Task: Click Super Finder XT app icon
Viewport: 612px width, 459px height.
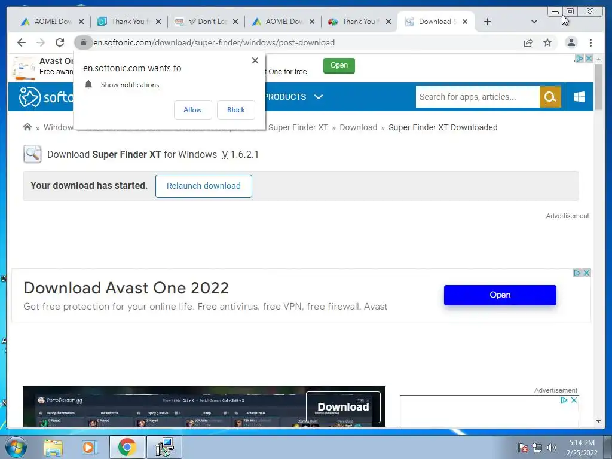Action: [32, 154]
